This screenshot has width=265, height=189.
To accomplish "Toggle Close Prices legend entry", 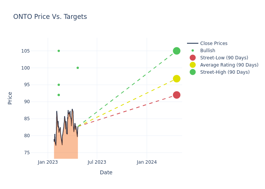I will coord(214,43).
